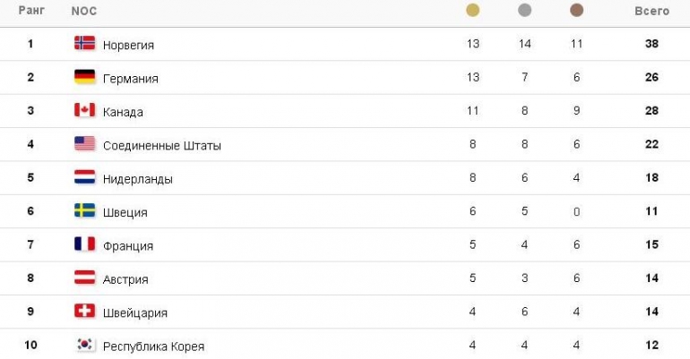Screen dimensions: 690x359
Task: Open the Франция country link
Action: [128, 245]
